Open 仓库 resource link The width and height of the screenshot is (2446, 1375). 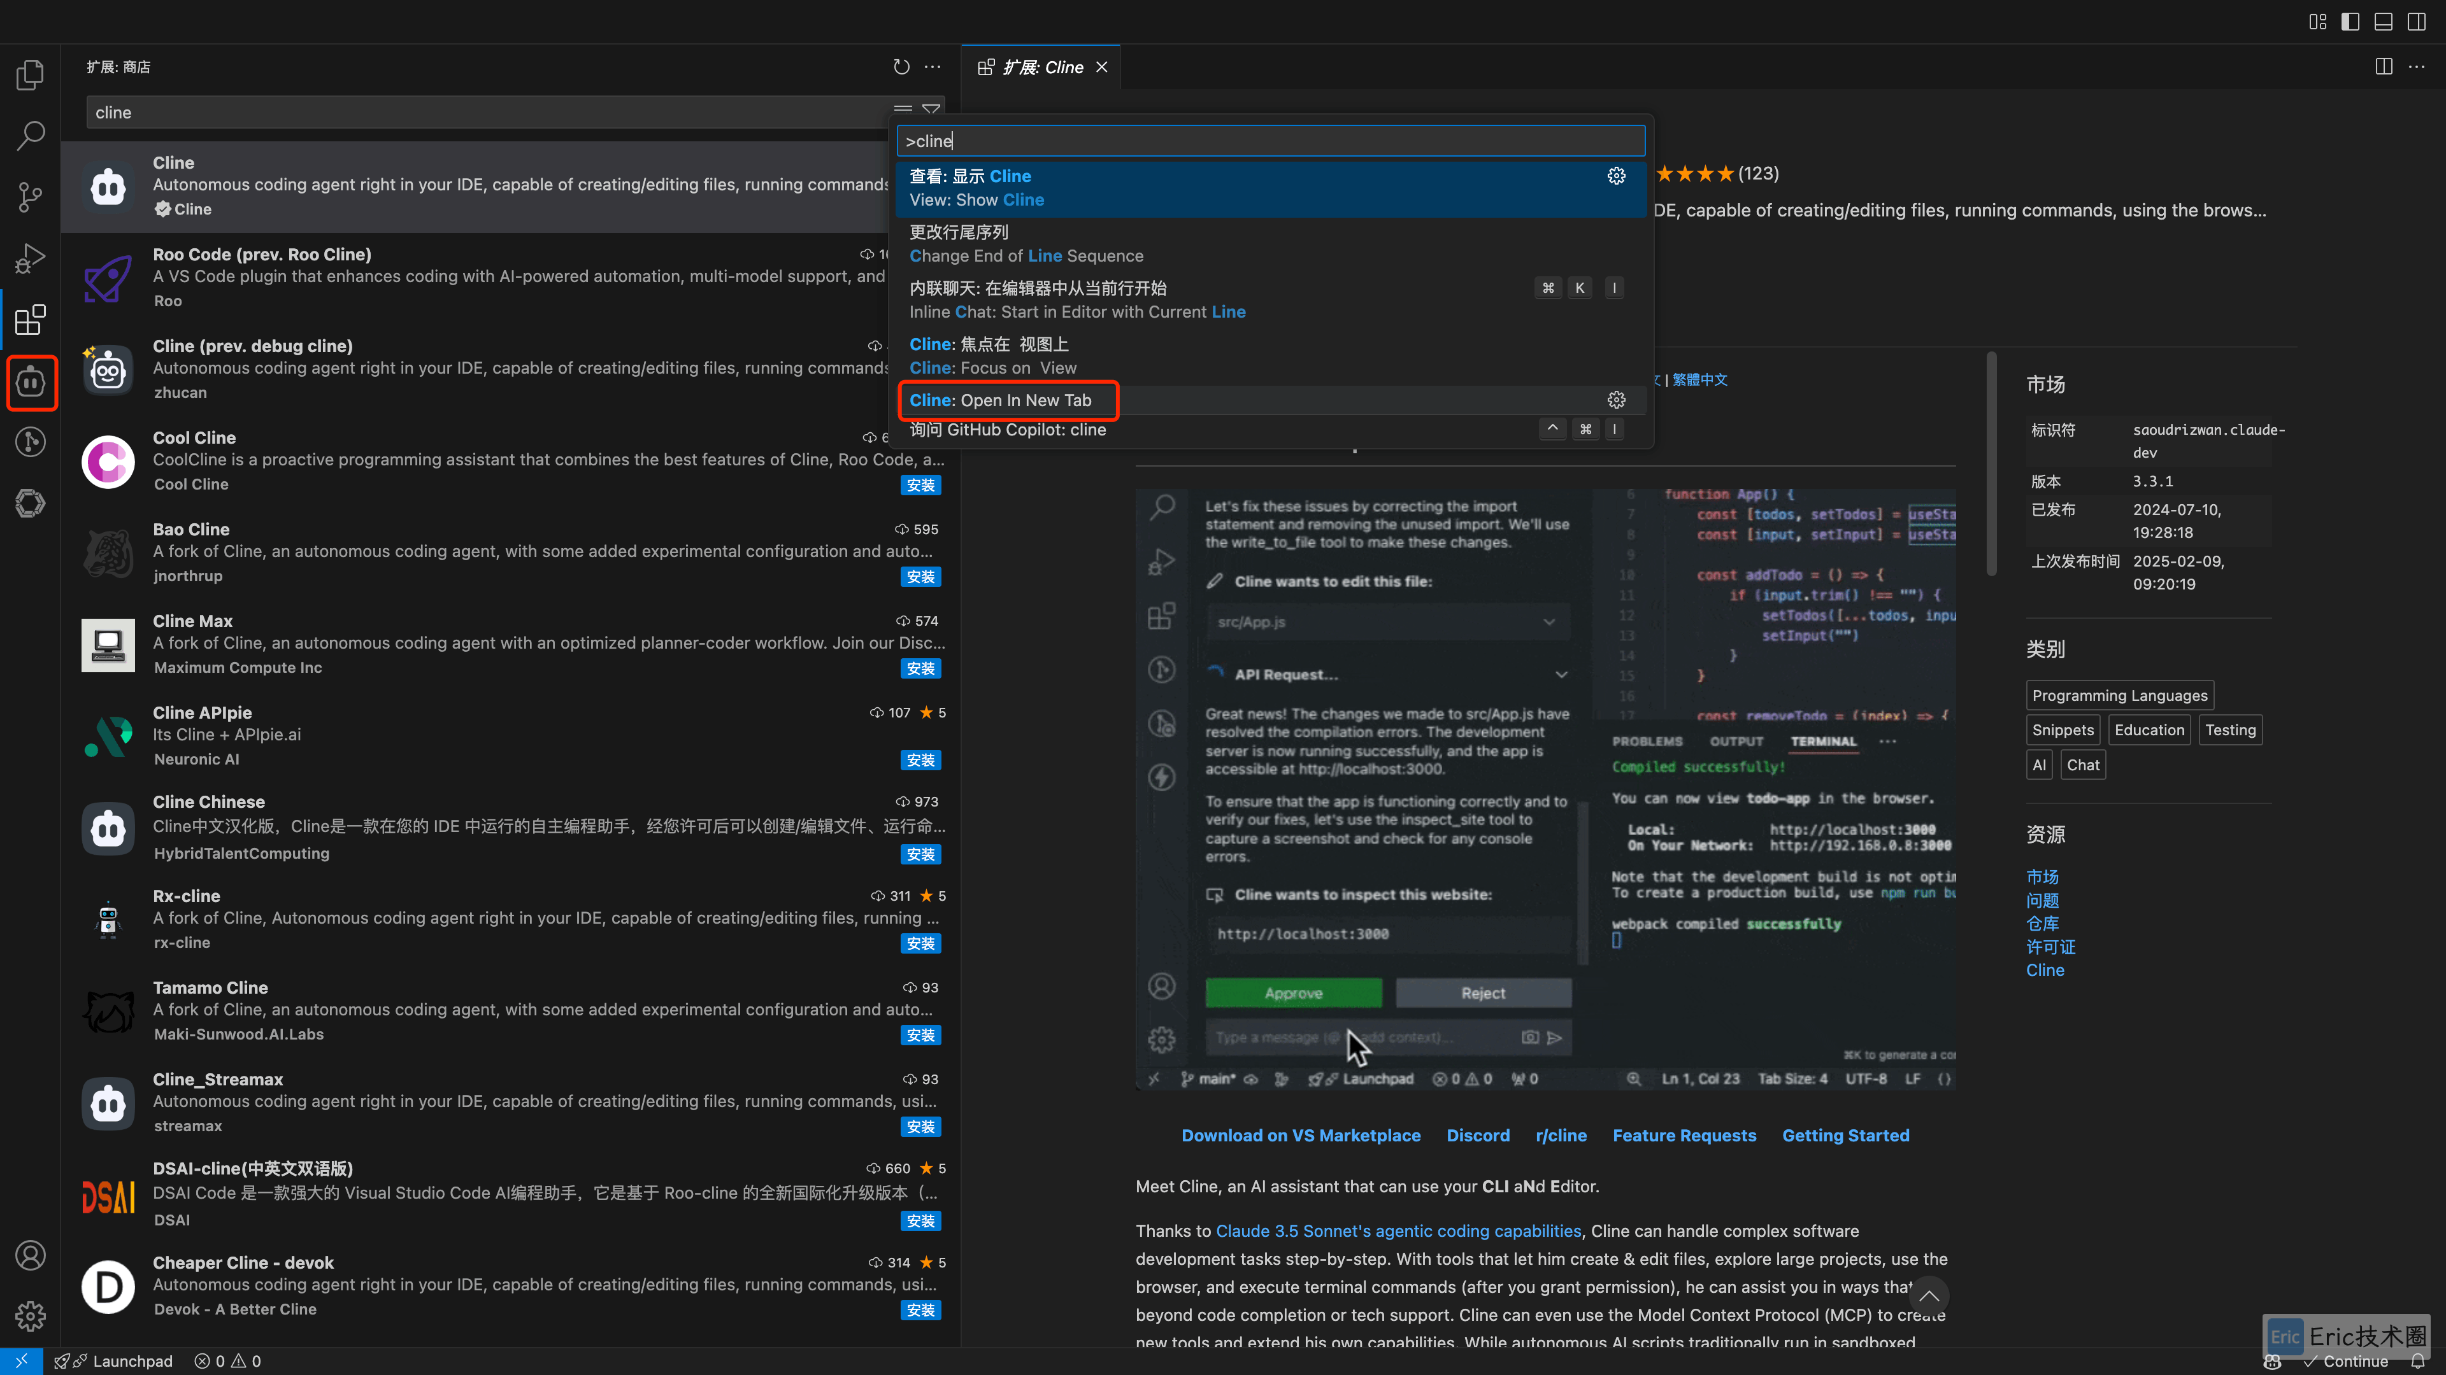(2042, 924)
